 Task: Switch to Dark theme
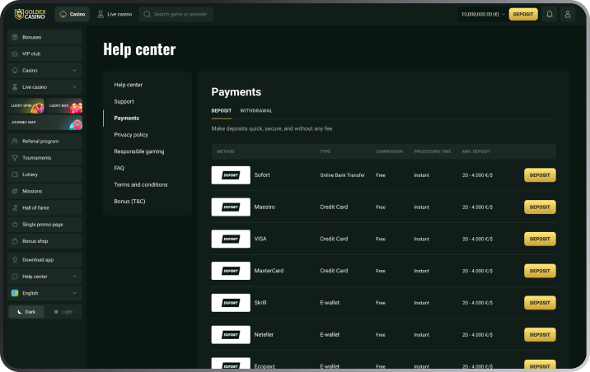pyautogui.click(x=26, y=312)
